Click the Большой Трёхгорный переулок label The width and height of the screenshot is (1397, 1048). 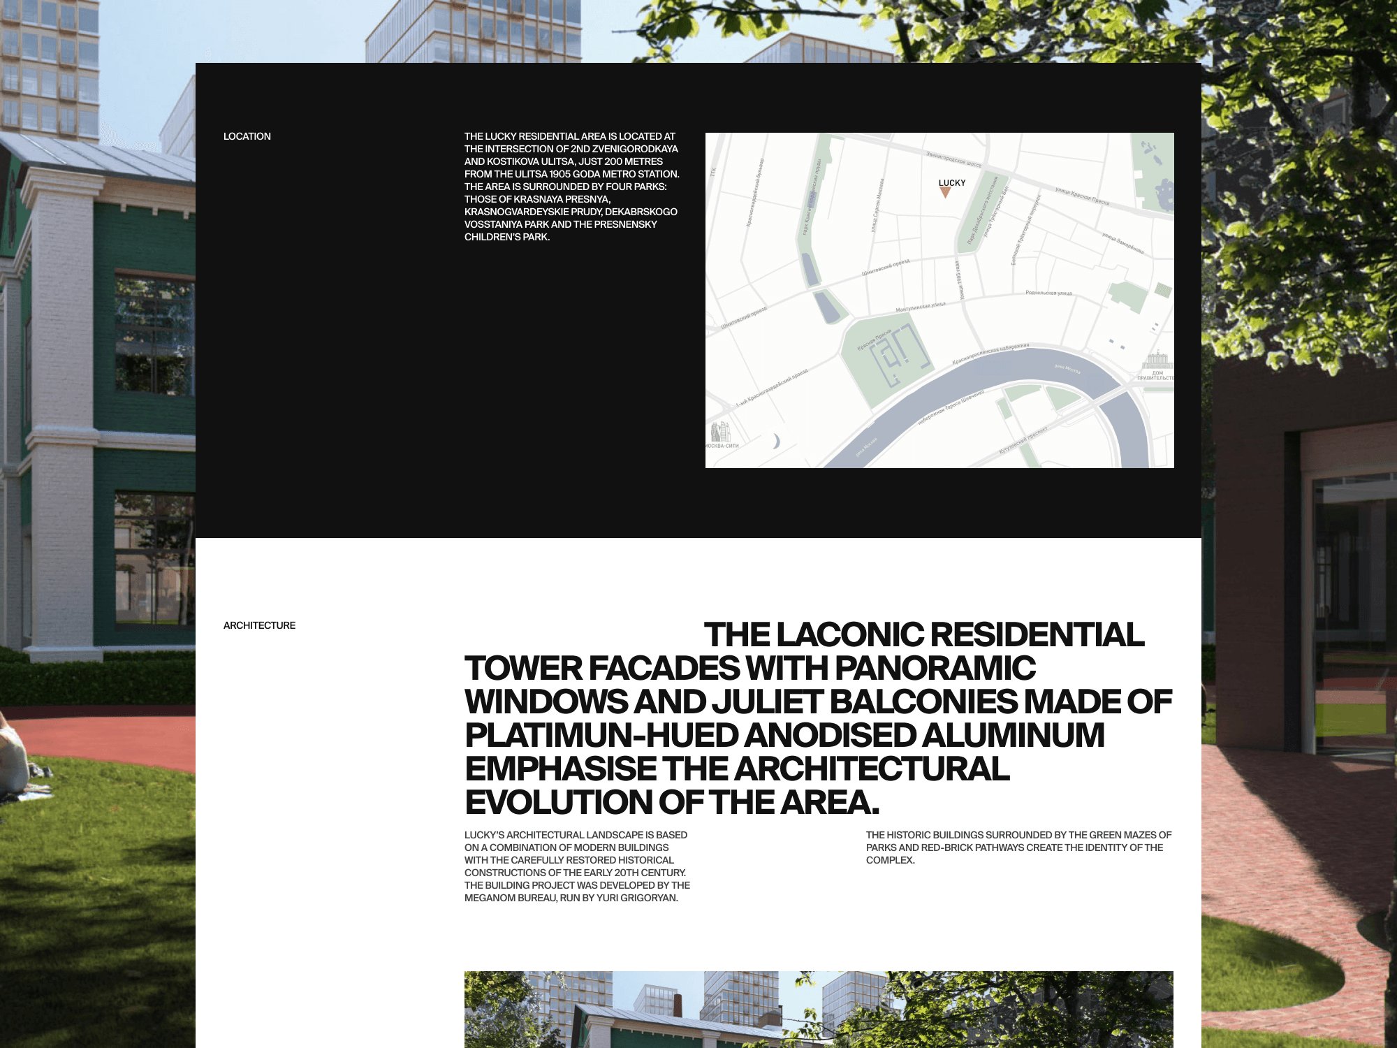click(x=1025, y=230)
